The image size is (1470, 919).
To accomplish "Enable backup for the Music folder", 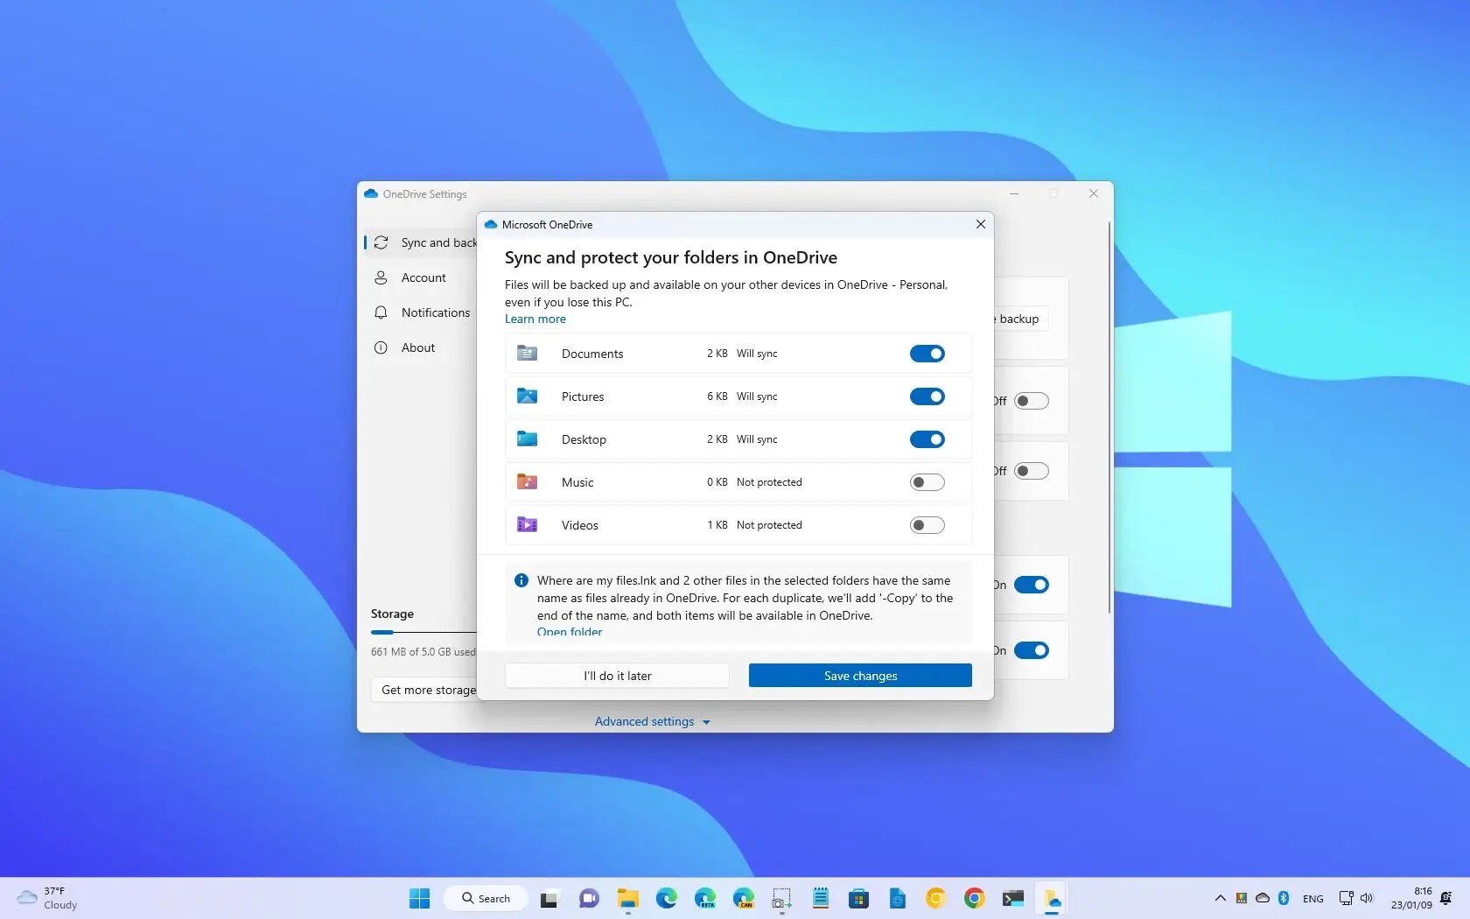I will 927,482.
